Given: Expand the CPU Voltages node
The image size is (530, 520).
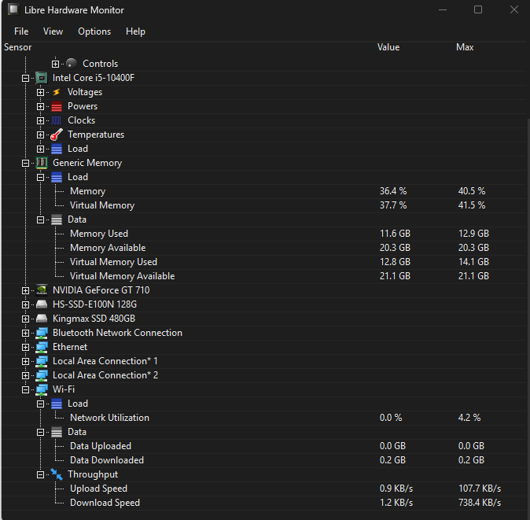Looking at the screenshot, I should click(x=40, y=92).
